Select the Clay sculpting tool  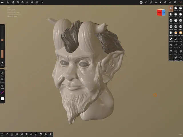click(x=171, y=9)
